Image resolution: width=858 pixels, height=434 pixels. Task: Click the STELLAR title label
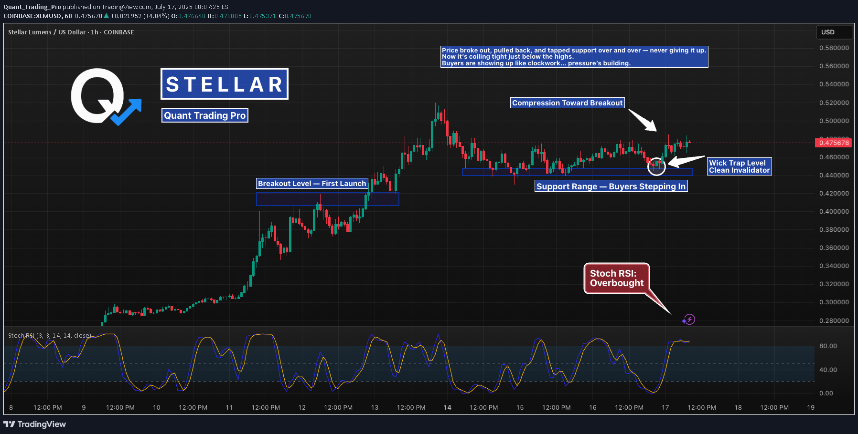[225, 84]
